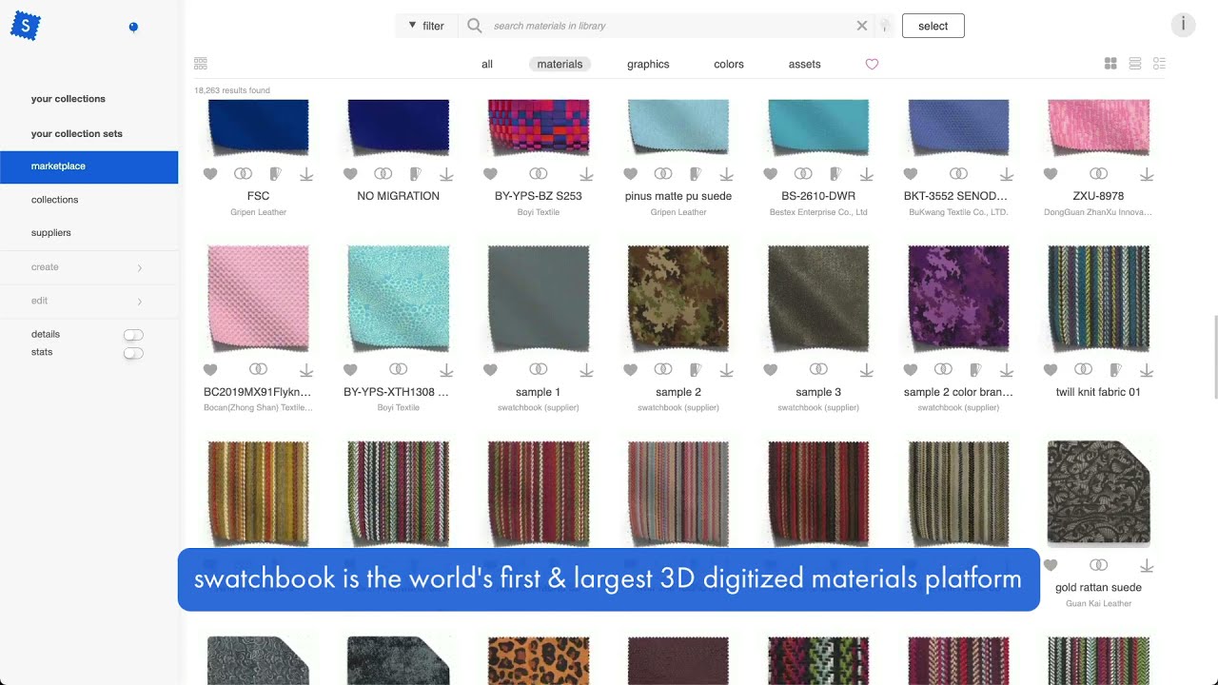Go to the colors tab
1218x685 pixels.
click(x=729, y=65)
